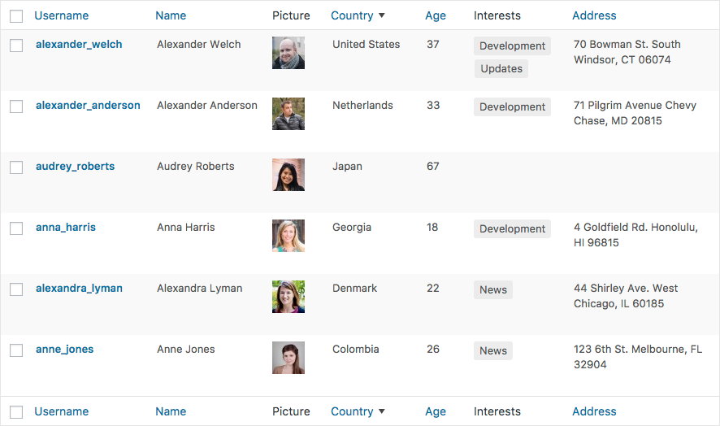Sort by Address in the top header
The width and height of the screenshot is (720, 426).
(594, 15)
